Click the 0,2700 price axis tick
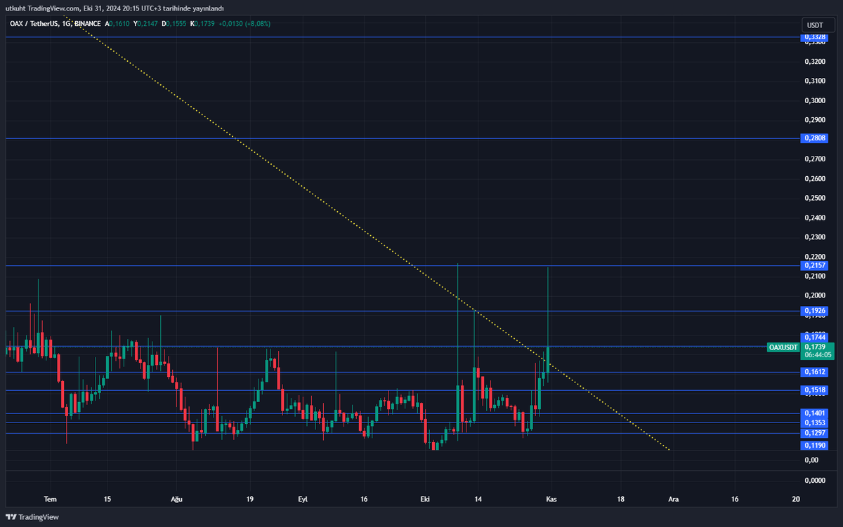 (814, 159)
